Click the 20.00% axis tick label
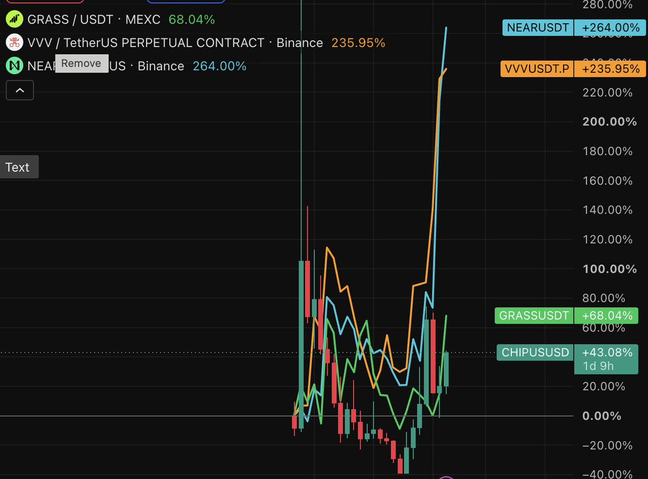 (x=603, y=387)
